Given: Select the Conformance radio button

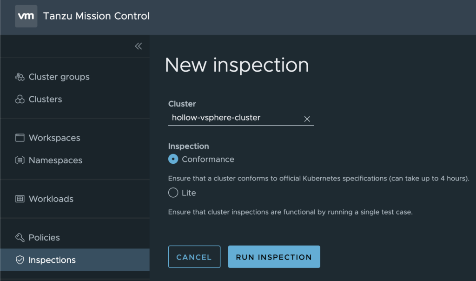Looking at the screenshot, I should (x=173, y=159).
